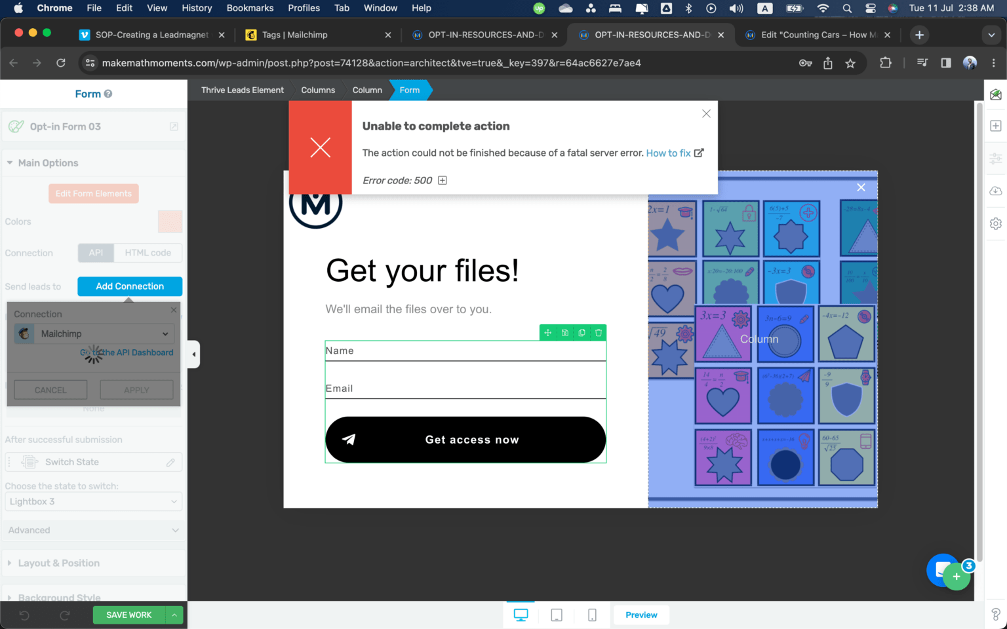Image resolution: width=1007 pixels, height=629 pixels.
Task: Switch to tablet preview mode
Action: click(557, 615)
